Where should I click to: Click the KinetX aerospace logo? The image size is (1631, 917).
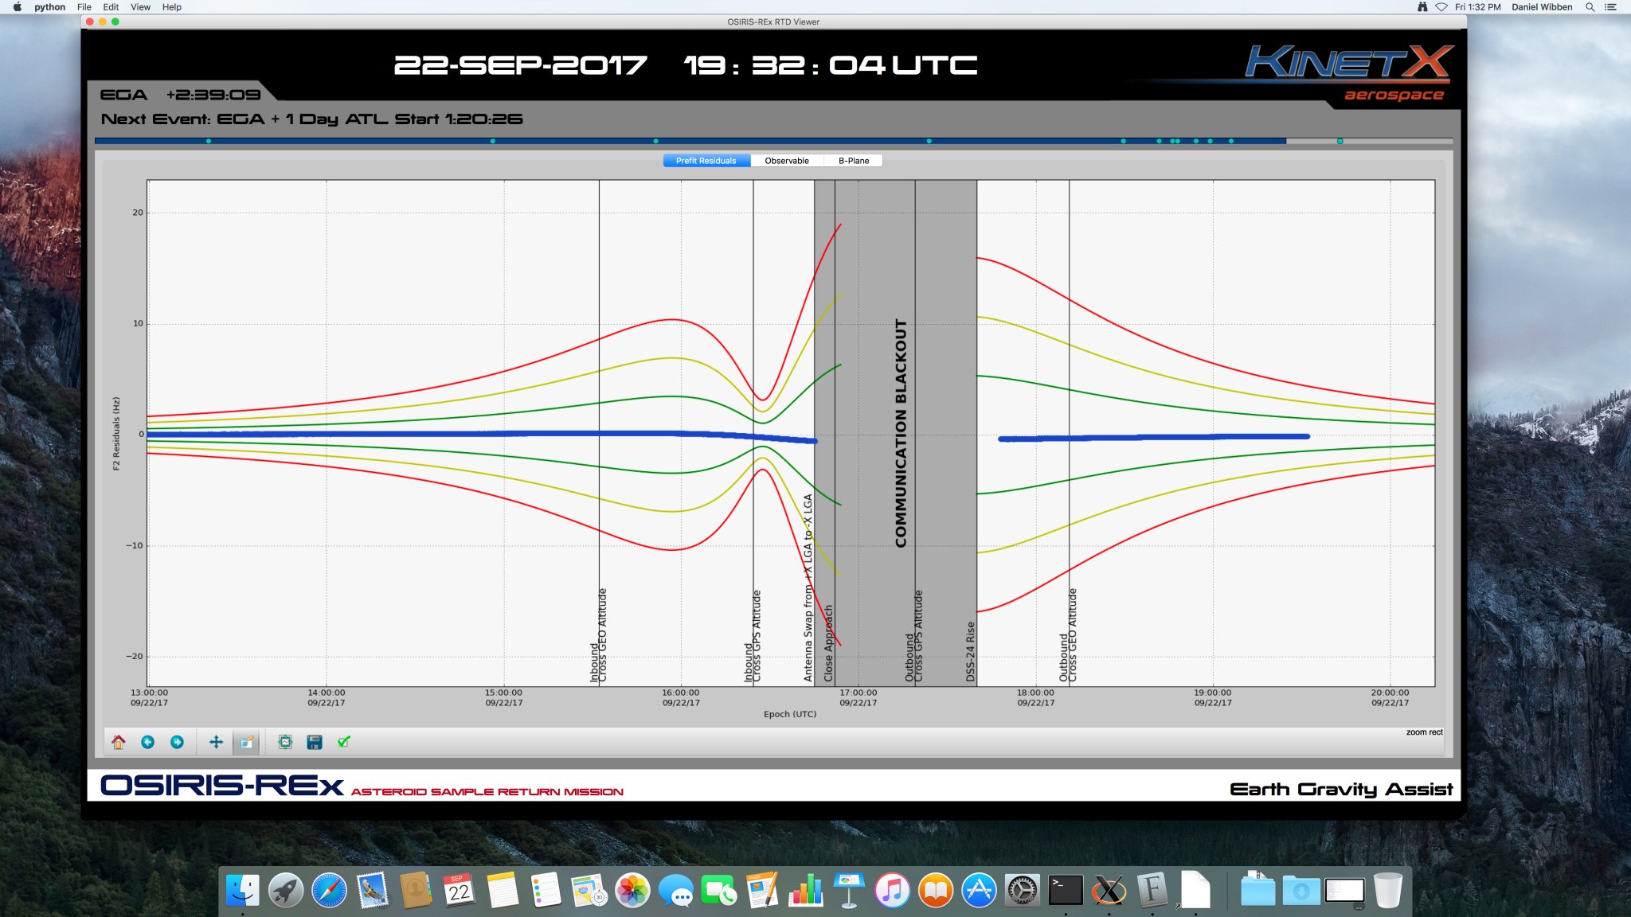(1349, 72)
